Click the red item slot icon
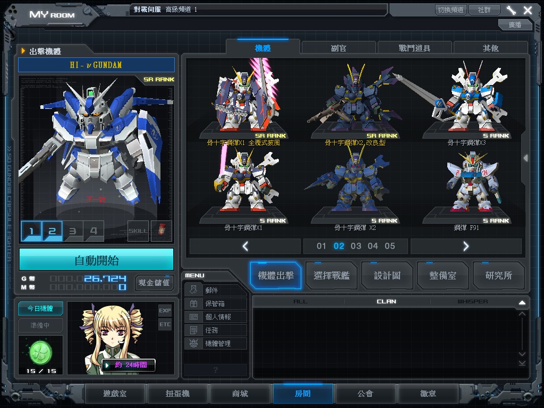Image resolution: width=544 pixels, height=408 pixels. pyautogui.click(x=161, y=231)
